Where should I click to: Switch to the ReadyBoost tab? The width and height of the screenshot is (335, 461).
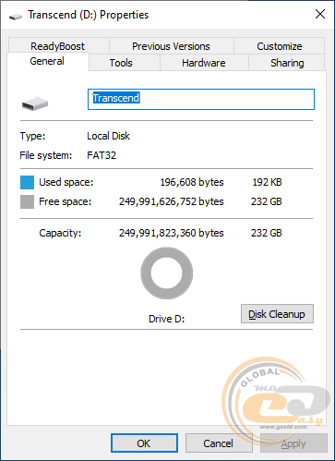tap(58, 46)
